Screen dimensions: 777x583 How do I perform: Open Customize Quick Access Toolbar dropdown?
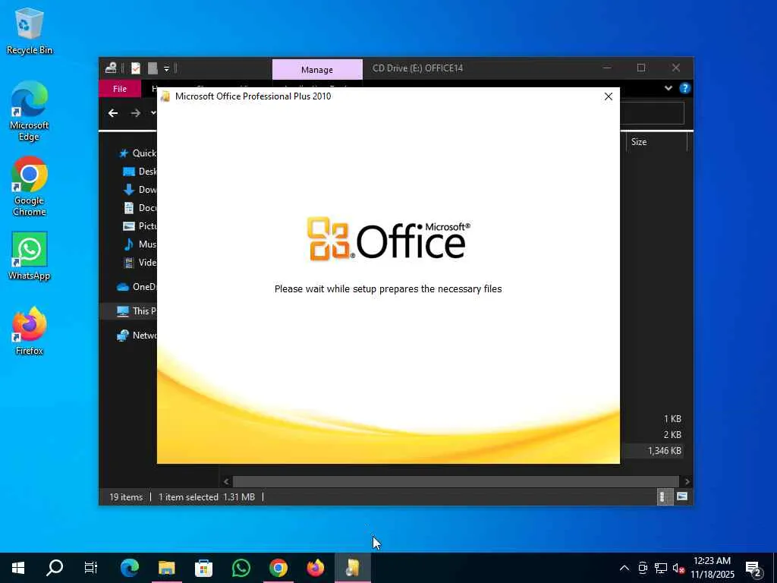166,69
